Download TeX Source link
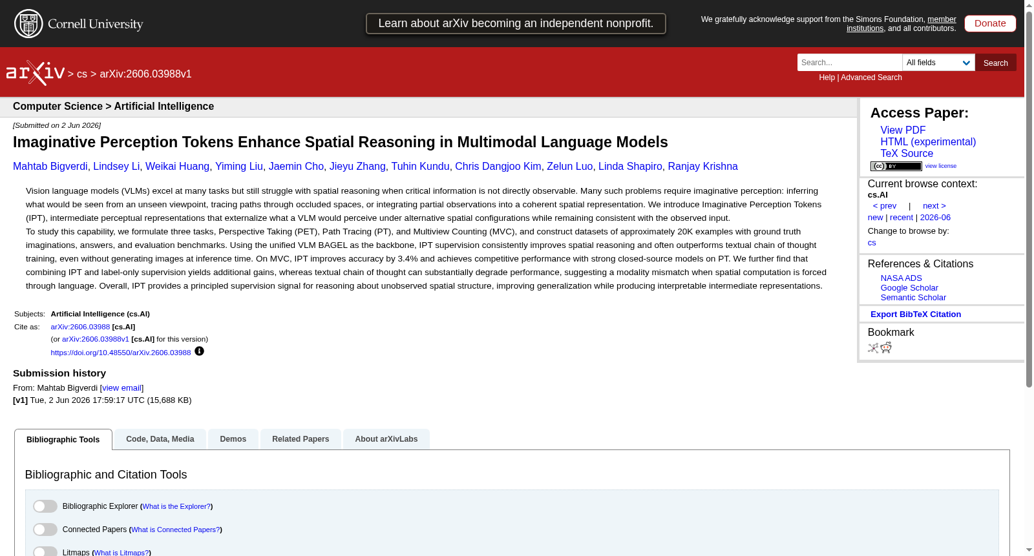Screen dimensions: 1034x556 tap(907, 154)
